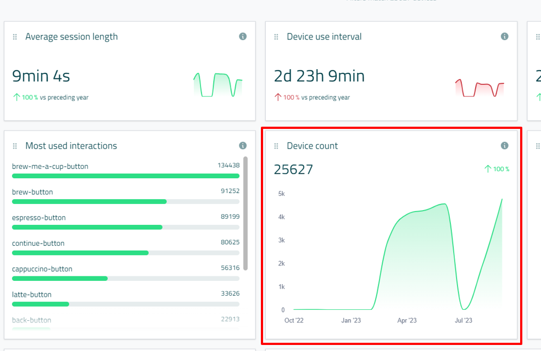
Task: Select the cappuccino-button row label
Action: 42,269
